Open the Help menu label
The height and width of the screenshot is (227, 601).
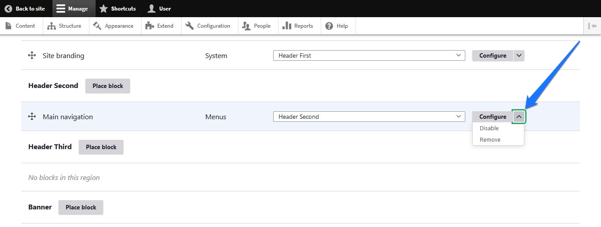click(342, 26)
